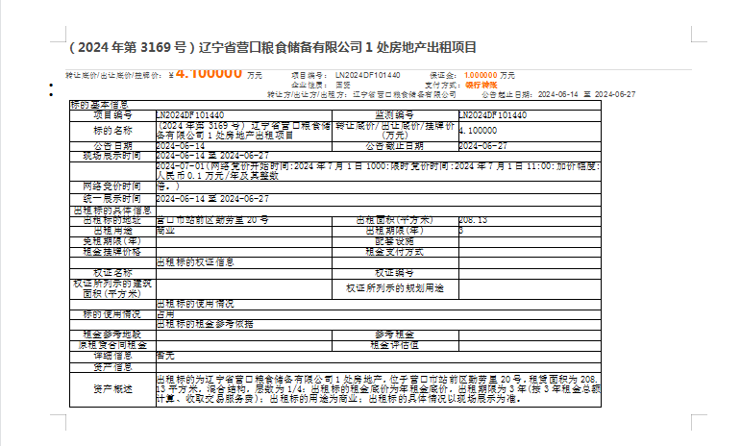This screenshot has height=446, width=741.
Task: Click the 208.13 rental area value
Action: tap(473, 220)
